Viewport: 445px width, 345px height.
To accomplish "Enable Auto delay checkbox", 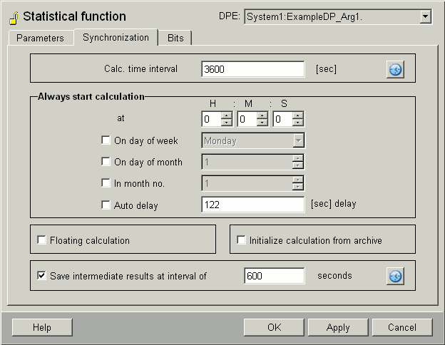I will pyautogui.click(x=106, y=205).
